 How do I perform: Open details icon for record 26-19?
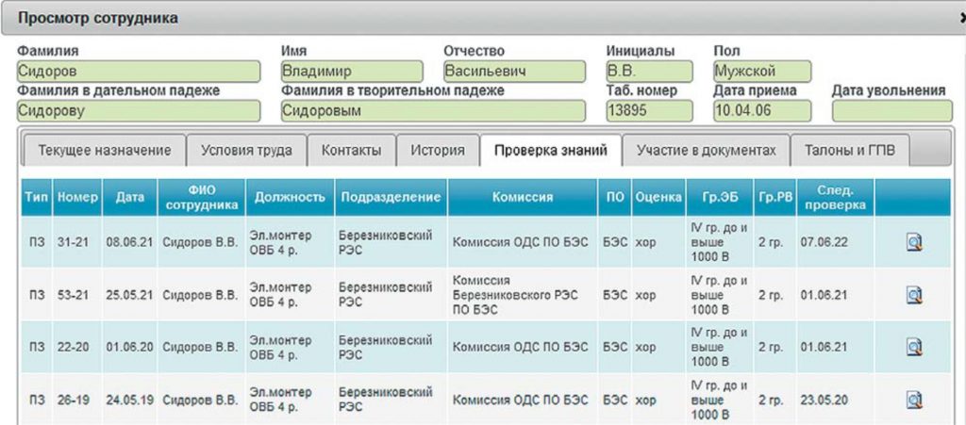[913, 400]
